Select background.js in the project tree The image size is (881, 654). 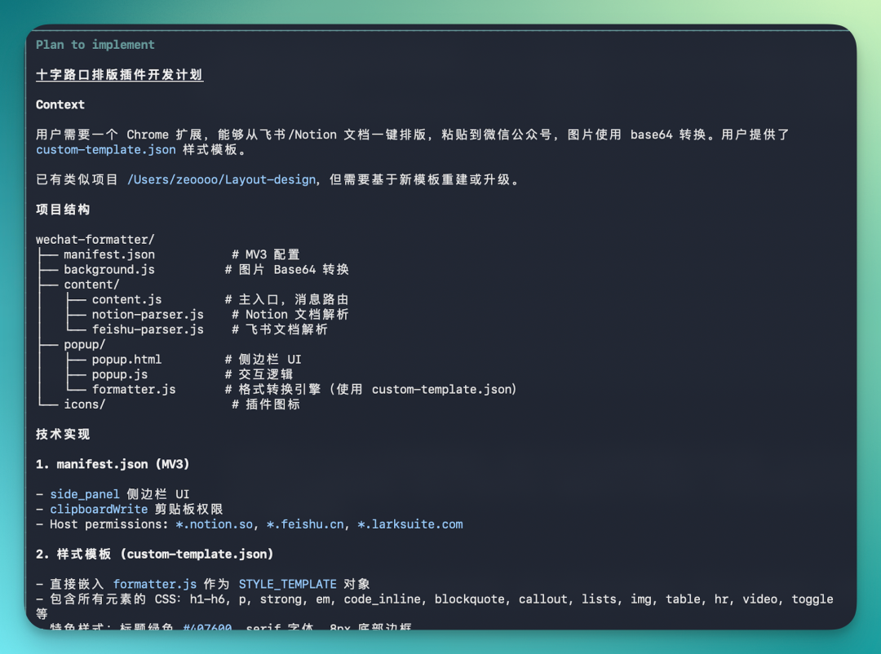tap(109, 270)
